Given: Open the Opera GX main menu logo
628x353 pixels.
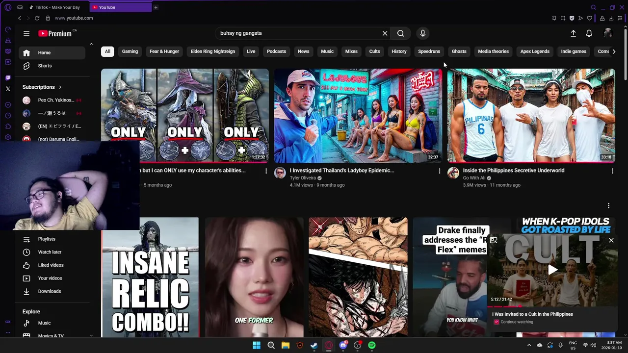Looking at the screenshot, I should 8,7.
